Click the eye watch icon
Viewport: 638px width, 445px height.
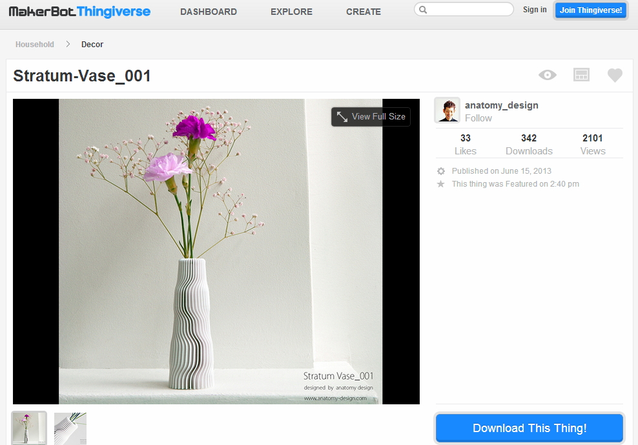548,75
